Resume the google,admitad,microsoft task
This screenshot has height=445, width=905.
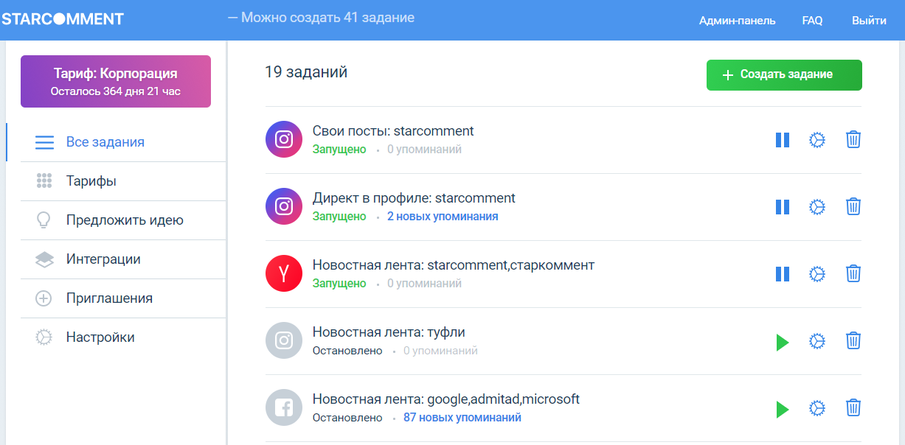pyautogui.click(x=782, y=409)
